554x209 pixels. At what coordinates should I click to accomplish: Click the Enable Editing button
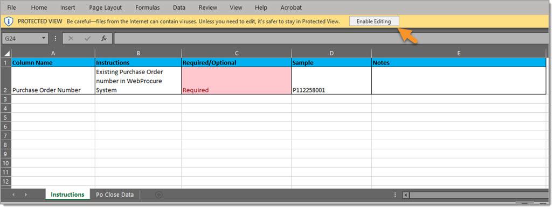point(374,21)
